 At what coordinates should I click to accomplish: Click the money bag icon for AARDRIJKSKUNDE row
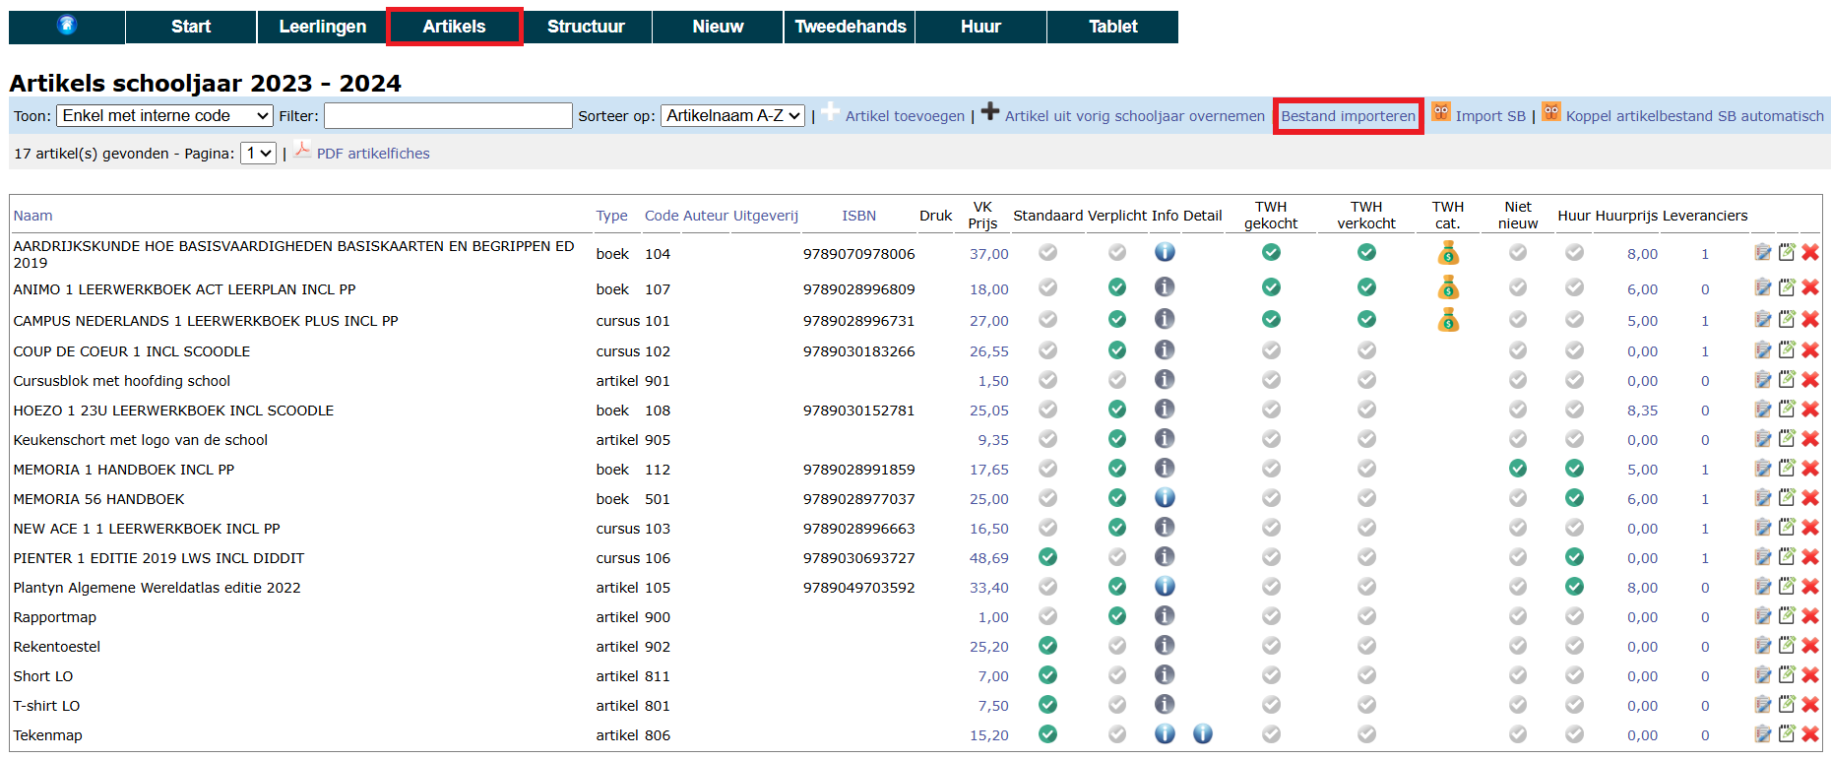pyautogui.click(x=1448, y=253)
